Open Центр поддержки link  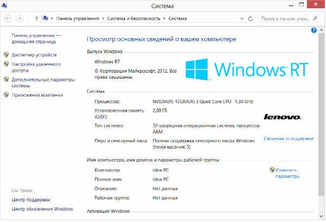[x=31, y=200]
